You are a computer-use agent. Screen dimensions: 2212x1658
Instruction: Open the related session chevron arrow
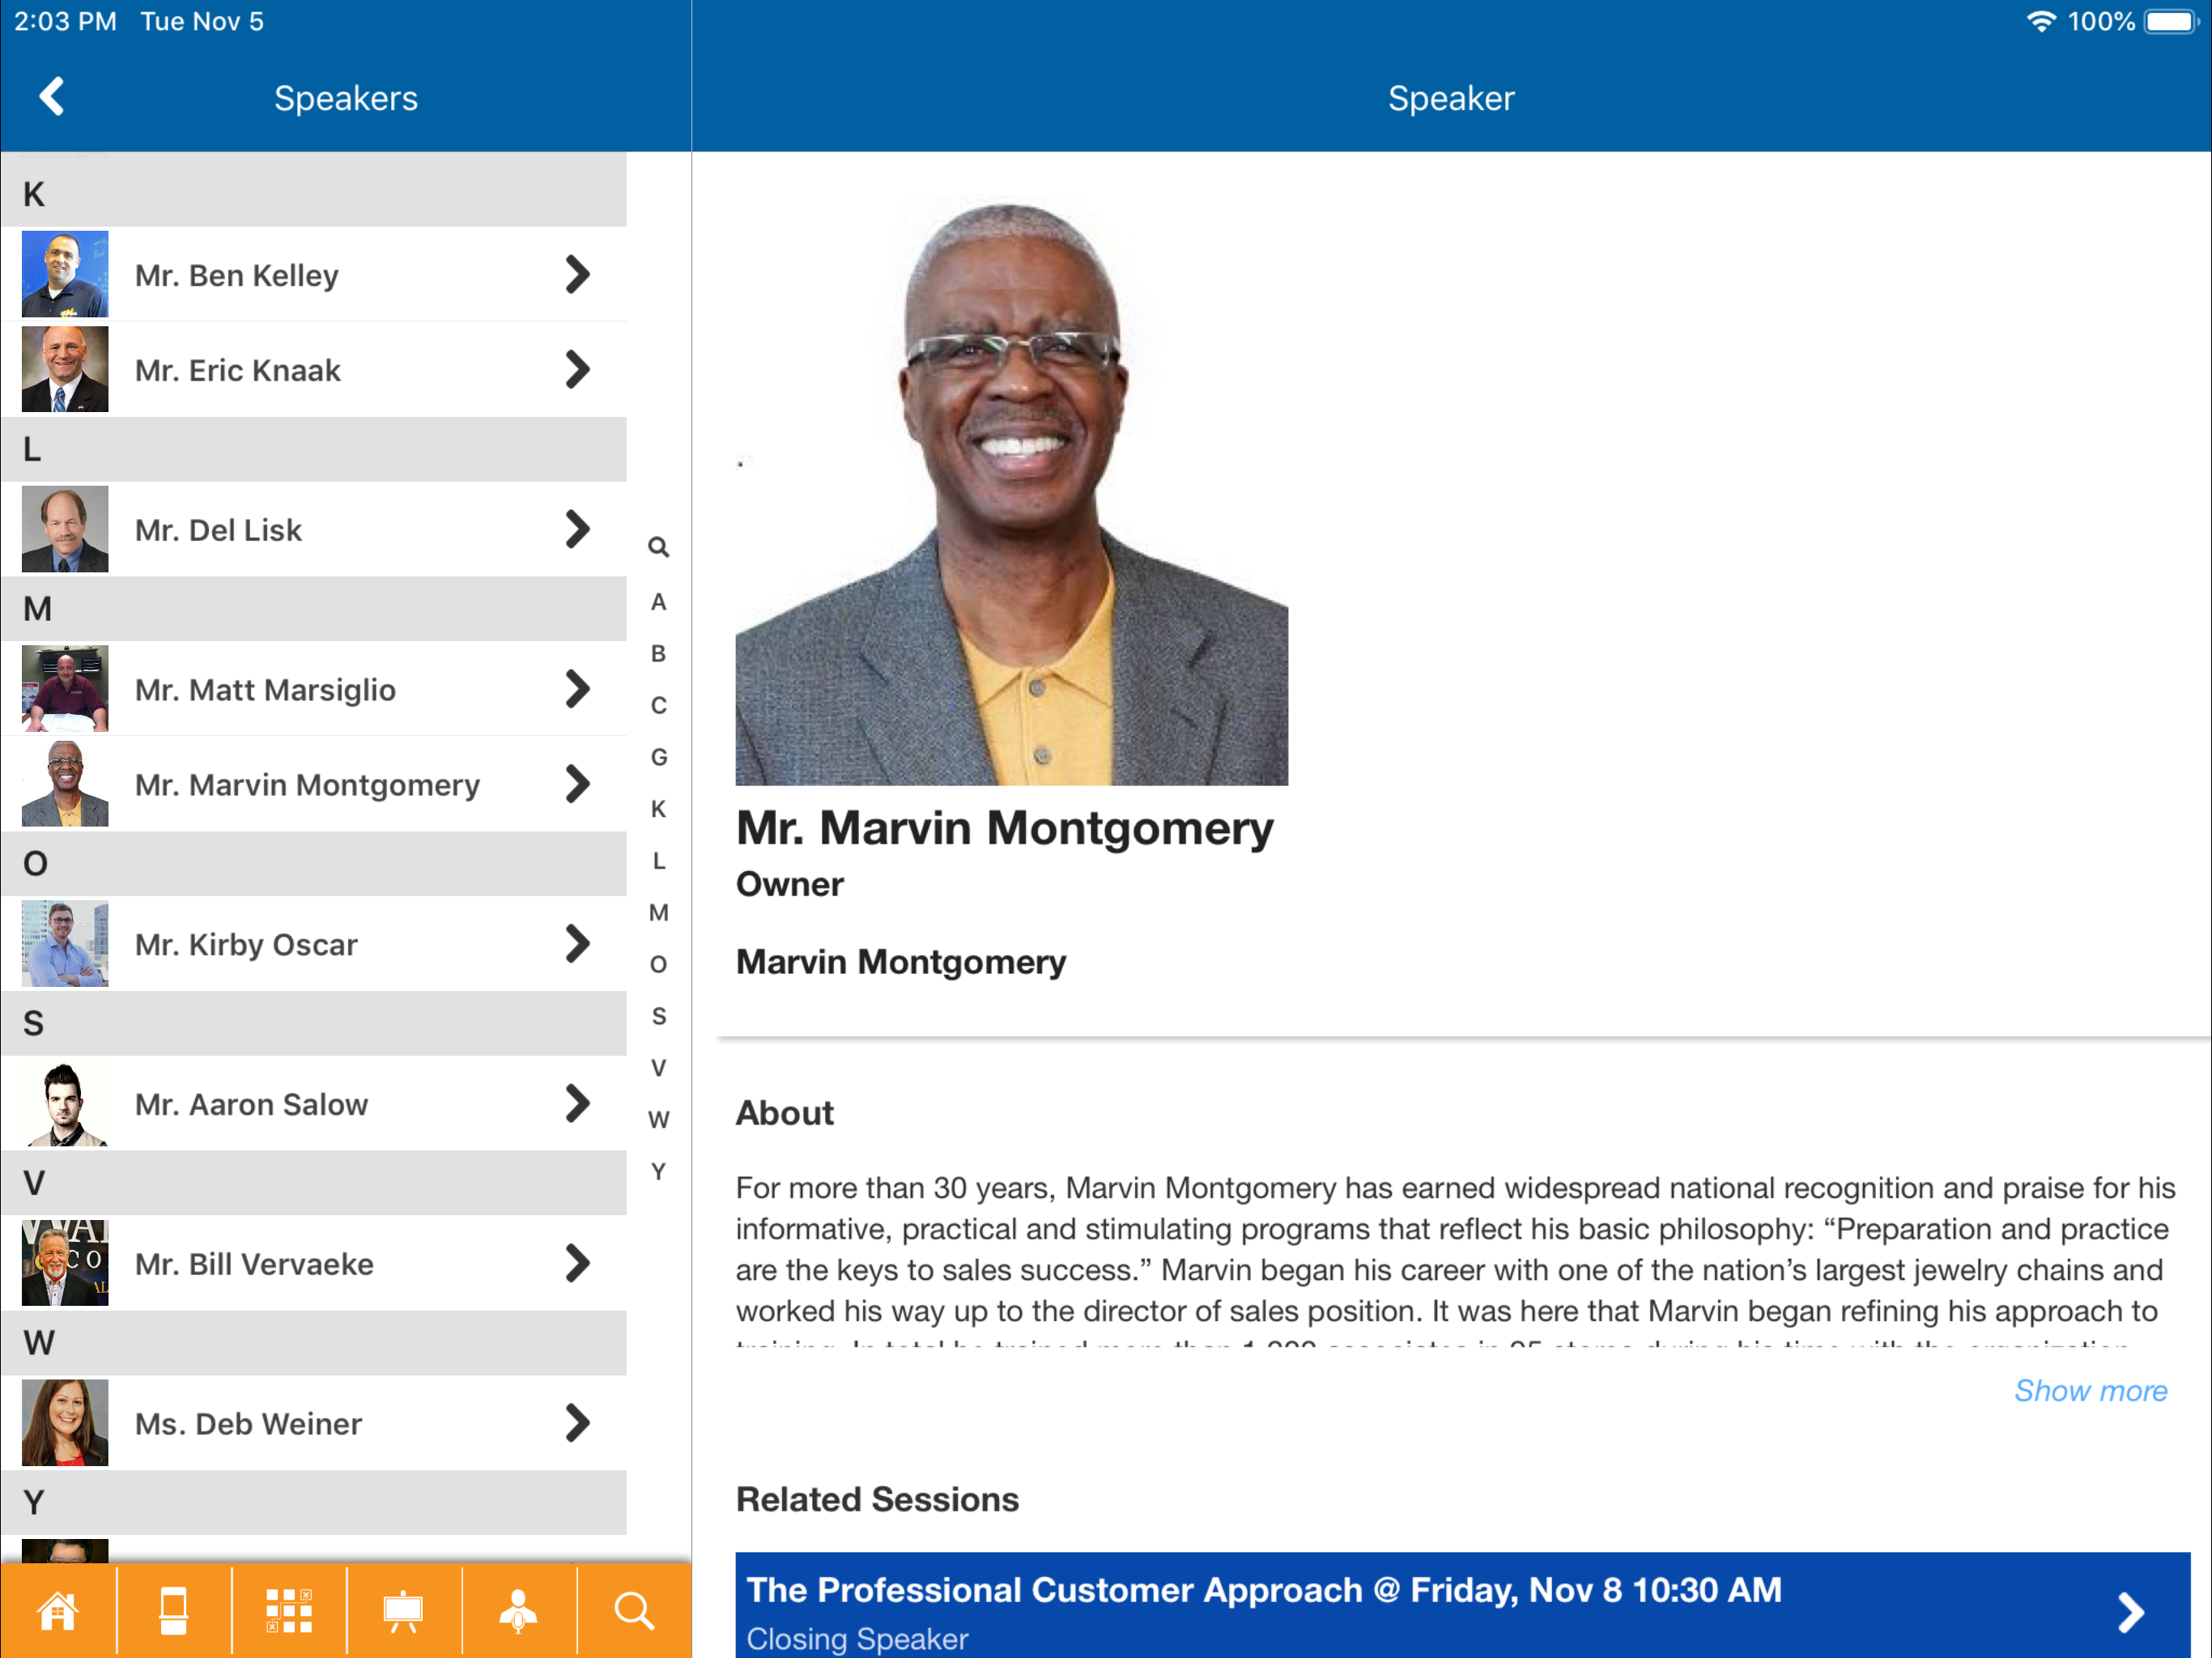pyautogui.click(x=2131, y=1612)
